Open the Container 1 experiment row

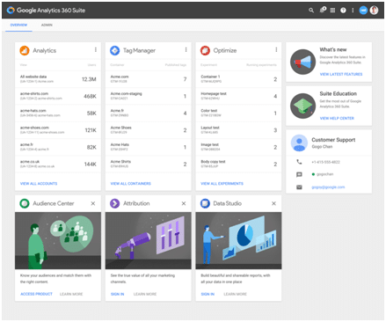238,79
